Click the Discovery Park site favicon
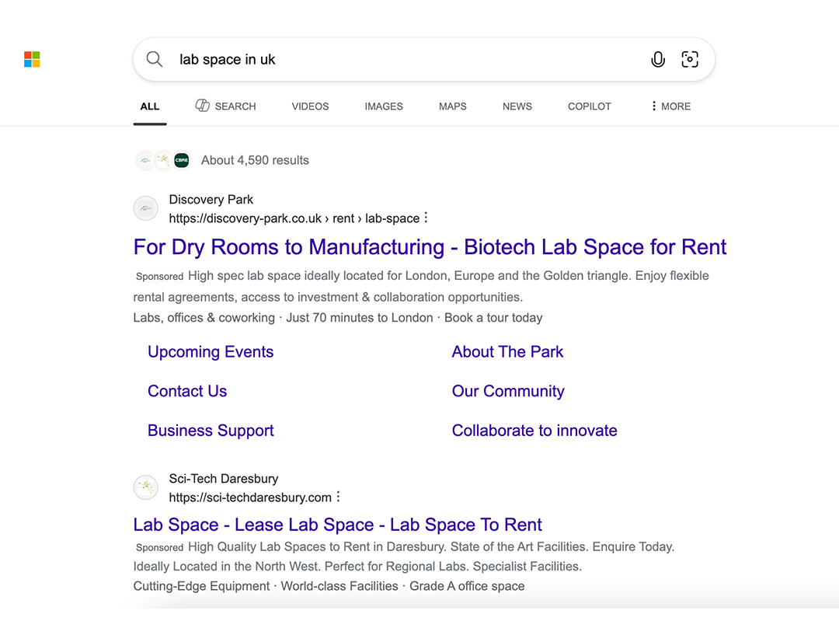Screen dimensions: 839x628 (x=146, y=209)
